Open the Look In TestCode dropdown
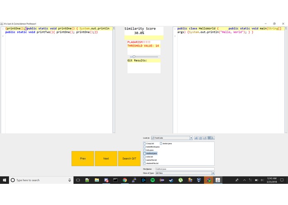This screenshot has height=205, width=288. pyautogui.click(x=191, y=138)
